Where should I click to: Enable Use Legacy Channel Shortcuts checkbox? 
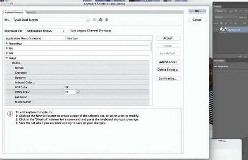click(x=69, y=31)
